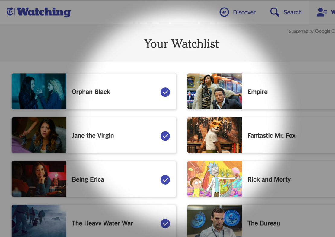Toggle the Orphan Black watched checkmark
This screenshot has width=335, height=237.
[165, 92]
